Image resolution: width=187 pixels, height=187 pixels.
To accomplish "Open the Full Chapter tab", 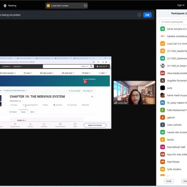I will [13, 112].
